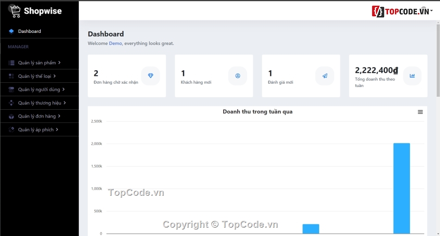This screenshot has height=236, width=440.
Task: Click the chart icon on weekly revenue card
Action: coord(412,76)
